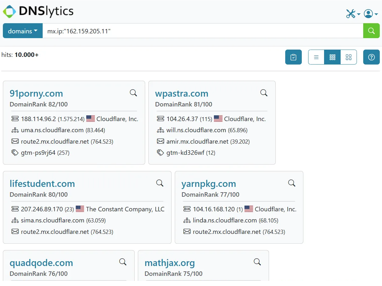Click tag icon beside gtm-kd326wf

[x=160, y=153]
